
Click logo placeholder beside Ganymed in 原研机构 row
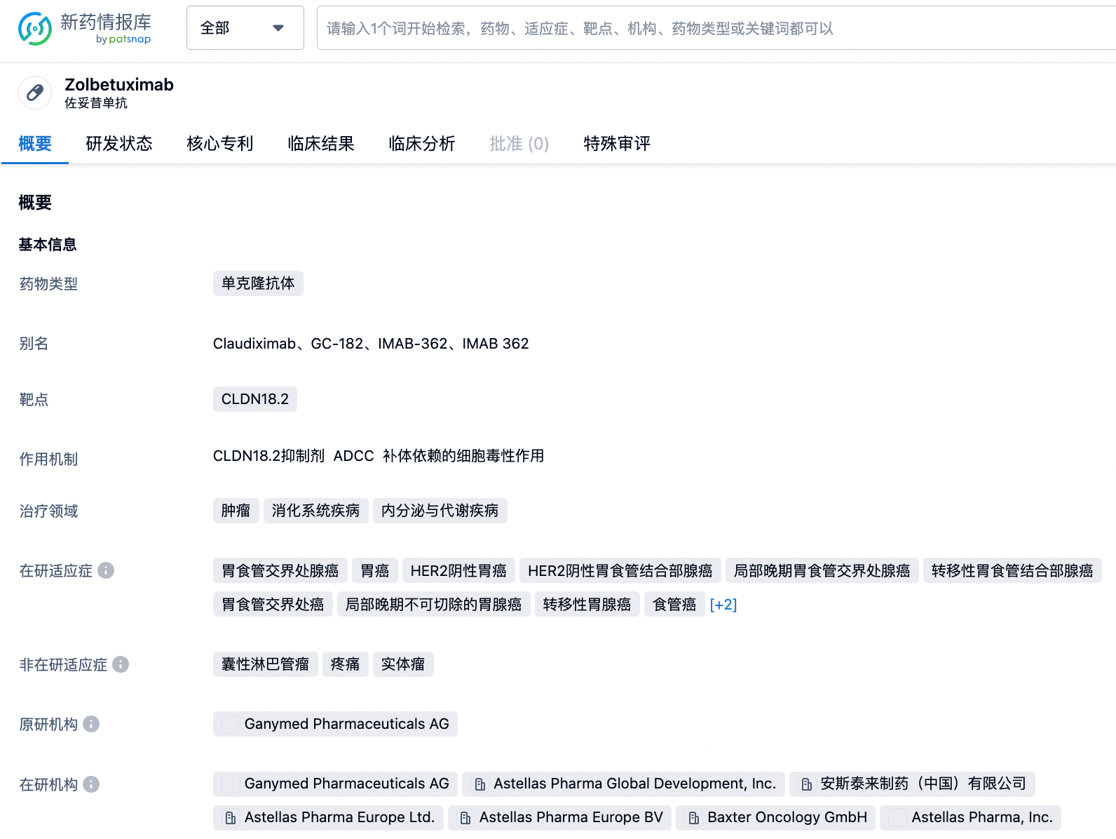click(231, 724)
